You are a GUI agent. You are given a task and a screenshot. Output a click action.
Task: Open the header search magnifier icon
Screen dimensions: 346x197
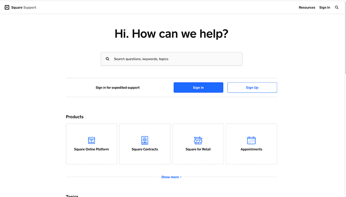coord(336,8)
